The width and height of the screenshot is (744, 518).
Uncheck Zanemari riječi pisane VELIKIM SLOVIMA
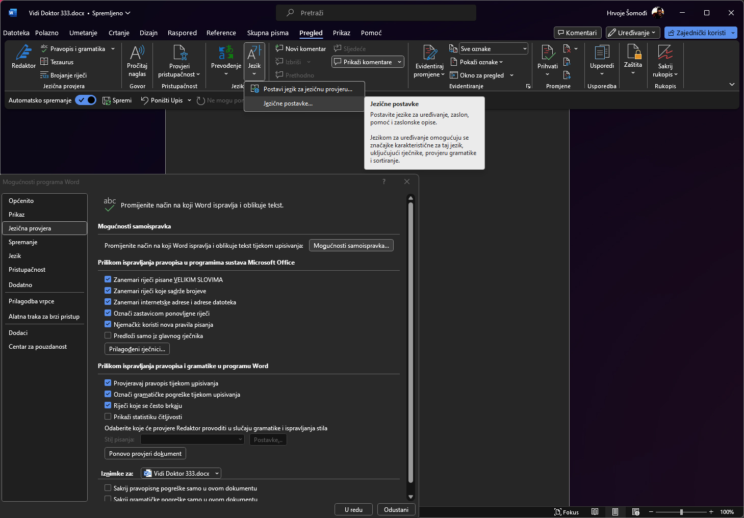(x=108, y=279)
